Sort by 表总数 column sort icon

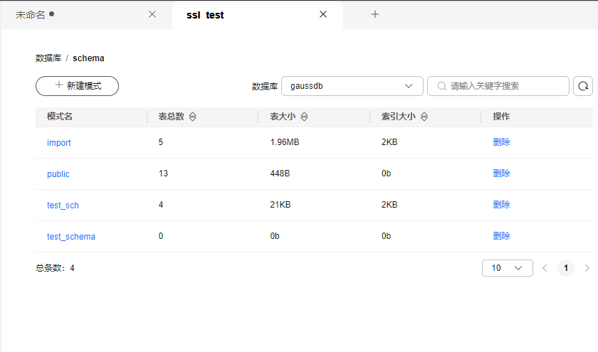[x=192, y=117]
